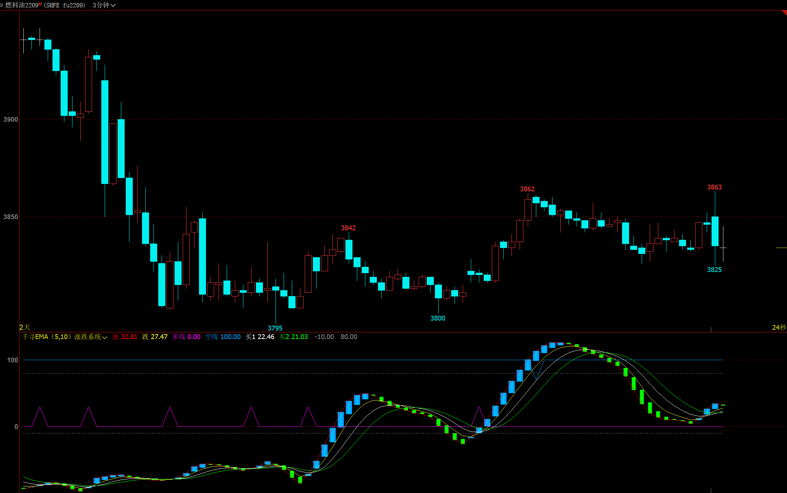The width and height of the screenshot is (787, 493).
Task: Click the 3863 high price label
Action: [x=714, y=187]
